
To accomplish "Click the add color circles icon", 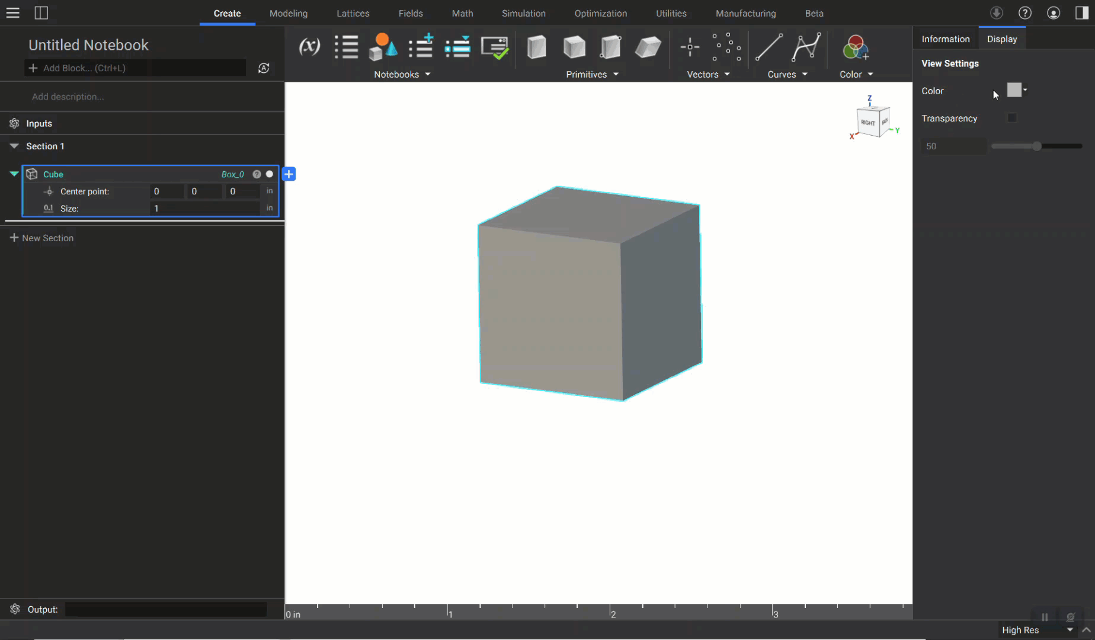I will tap(856, 47).
